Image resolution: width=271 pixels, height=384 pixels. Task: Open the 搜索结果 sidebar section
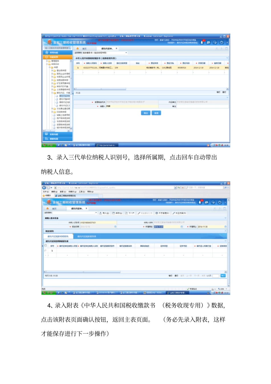coord(57,139)
